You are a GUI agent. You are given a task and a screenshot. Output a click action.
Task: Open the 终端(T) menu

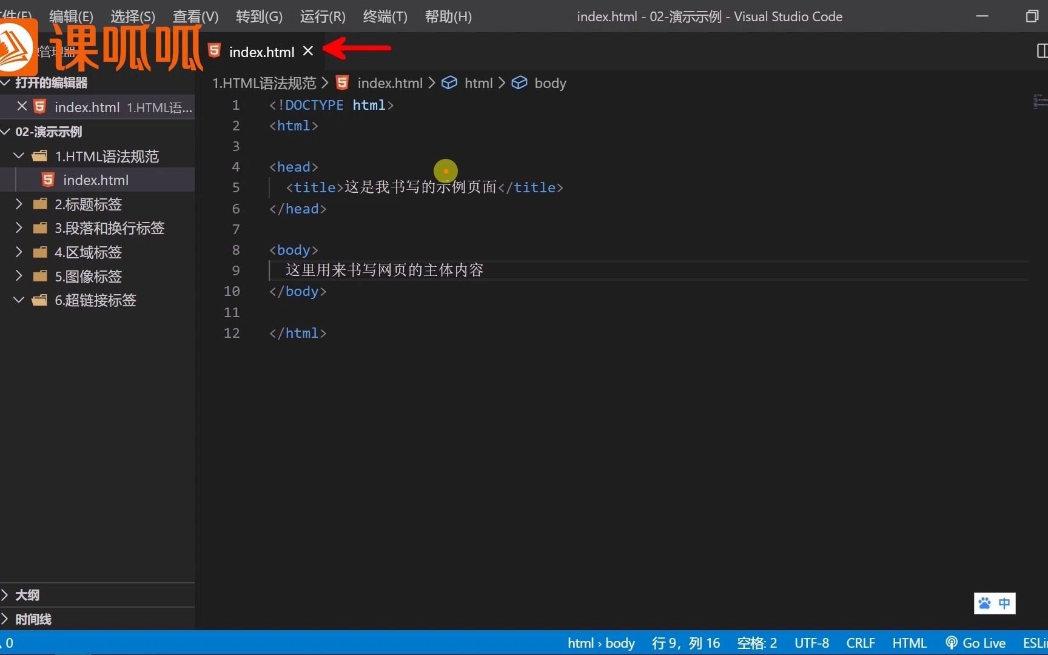click(385, 16)
